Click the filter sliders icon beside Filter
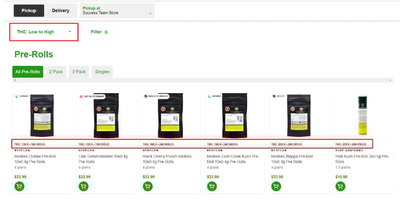The height and width of the screenshot is (212, 402). point(106,32)
